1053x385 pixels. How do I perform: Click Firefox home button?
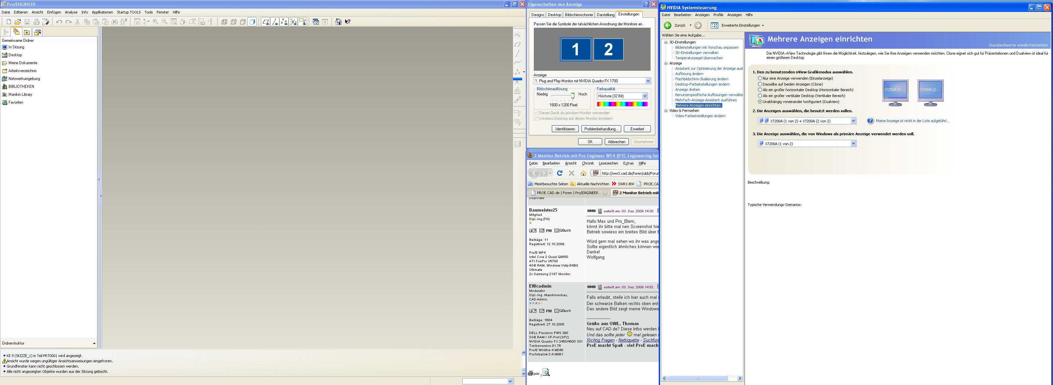pos(583,173)
